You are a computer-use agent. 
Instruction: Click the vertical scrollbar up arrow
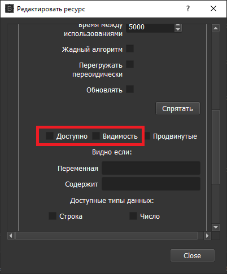[216, 28]
